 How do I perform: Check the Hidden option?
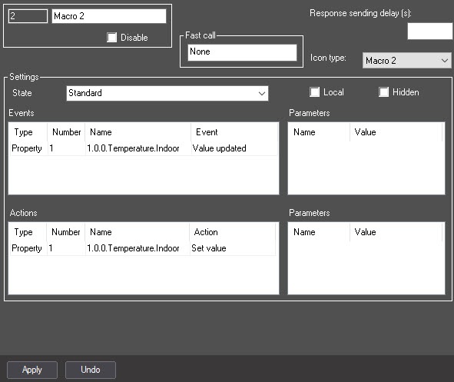coord(383,92)
